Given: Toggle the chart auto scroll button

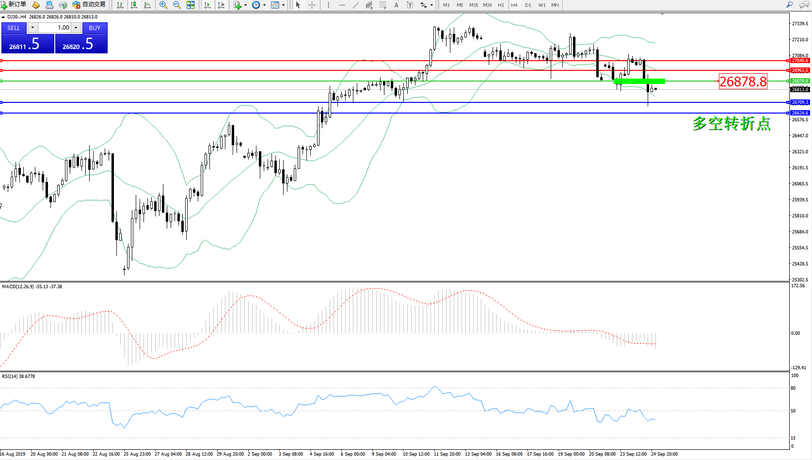Looking at the screenshot, I should (x=207, y=5).
